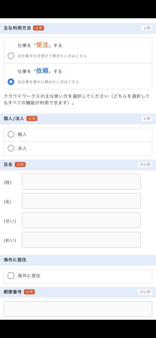Click 公開 badge in 主な利用方法 header
This screenshot has height=338, width=156.
click(x=147, y=28)
